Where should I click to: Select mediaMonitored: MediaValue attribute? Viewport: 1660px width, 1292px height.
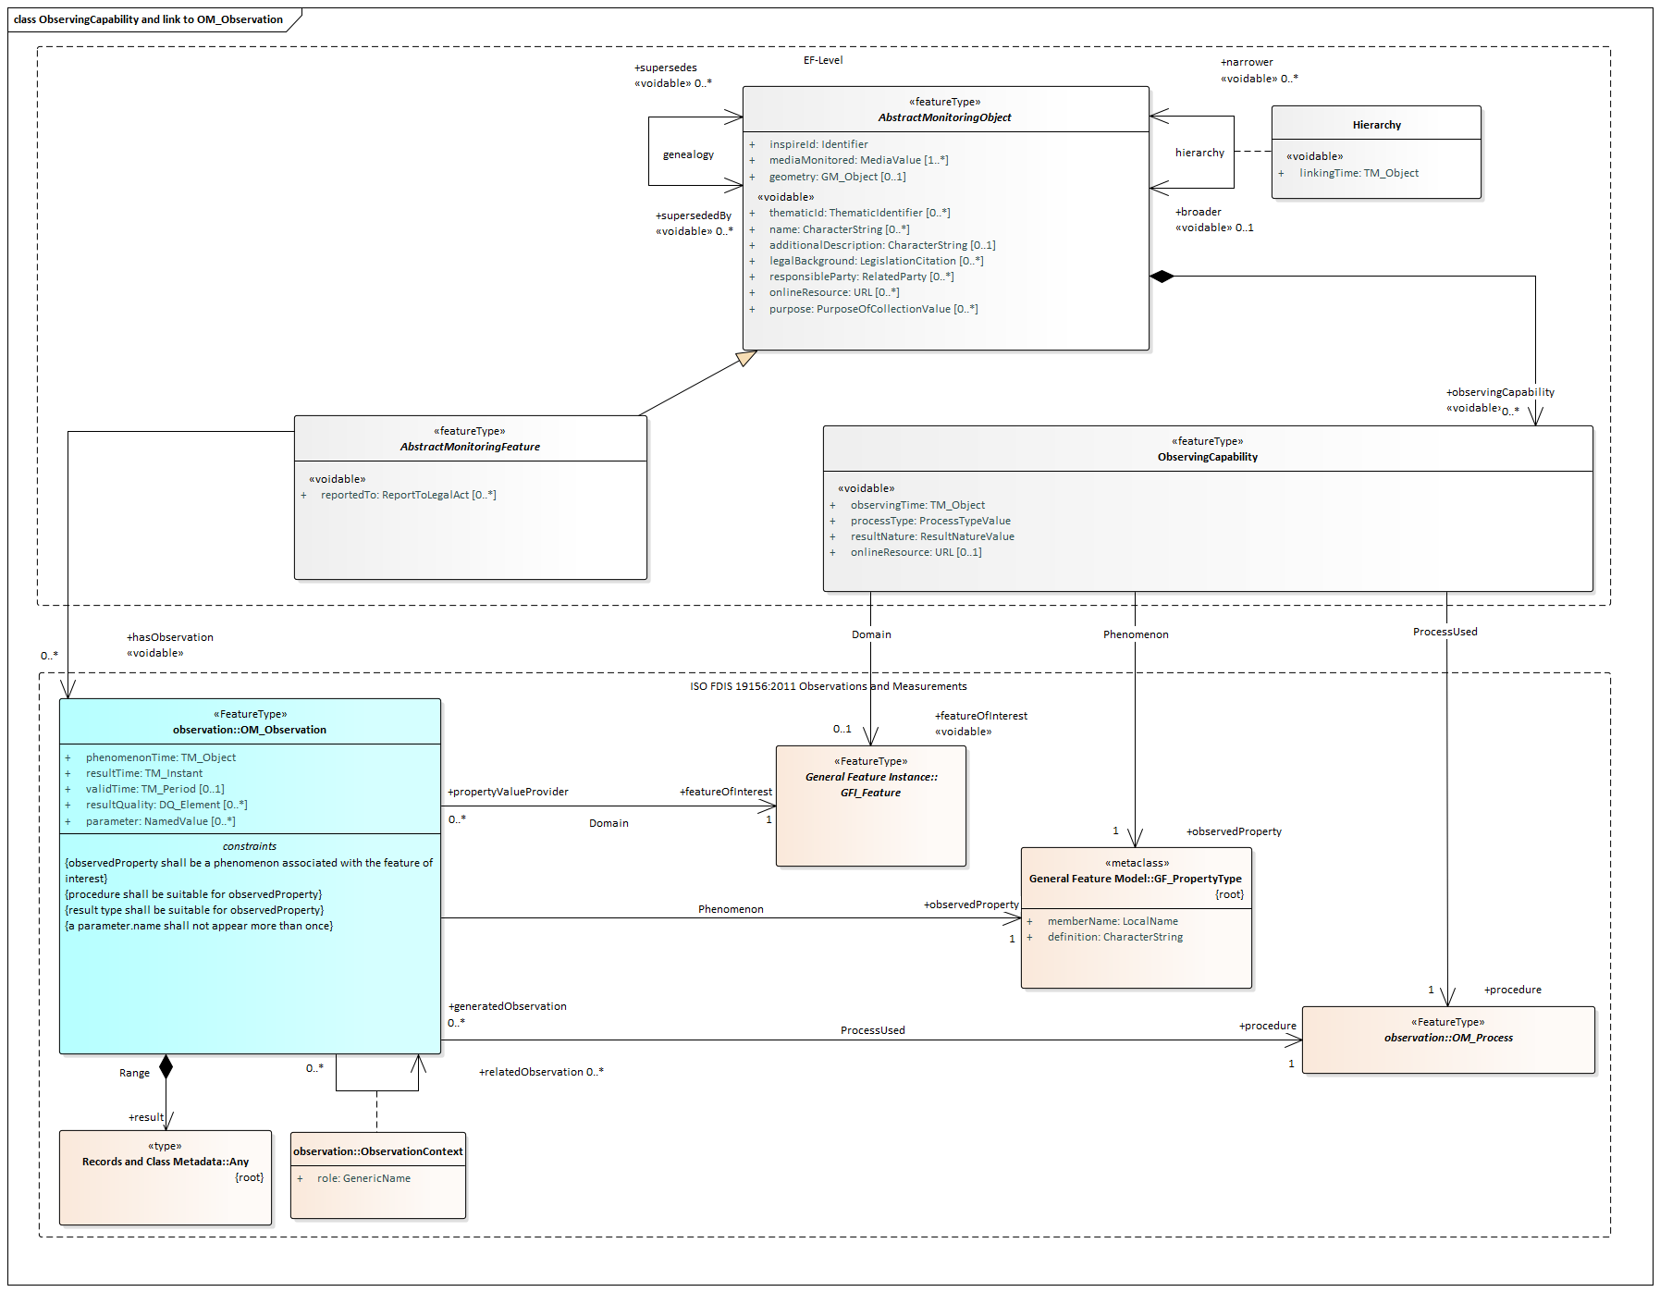pyautogui.click(x=858, y=160)
